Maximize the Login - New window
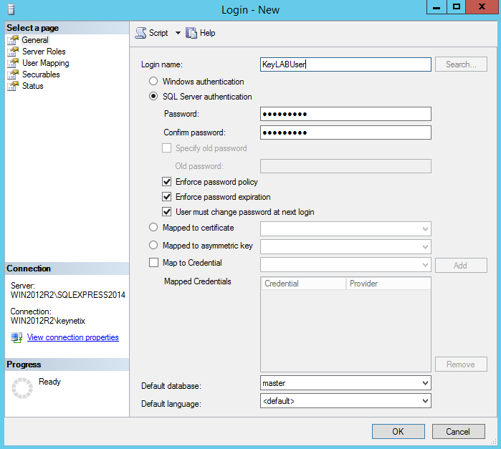 (457, 6)
